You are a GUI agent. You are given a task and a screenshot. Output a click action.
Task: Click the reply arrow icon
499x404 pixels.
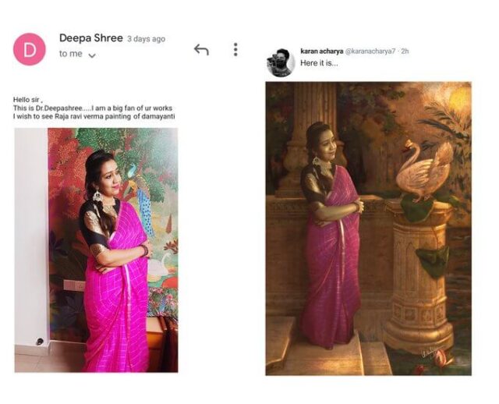point(201,50)
